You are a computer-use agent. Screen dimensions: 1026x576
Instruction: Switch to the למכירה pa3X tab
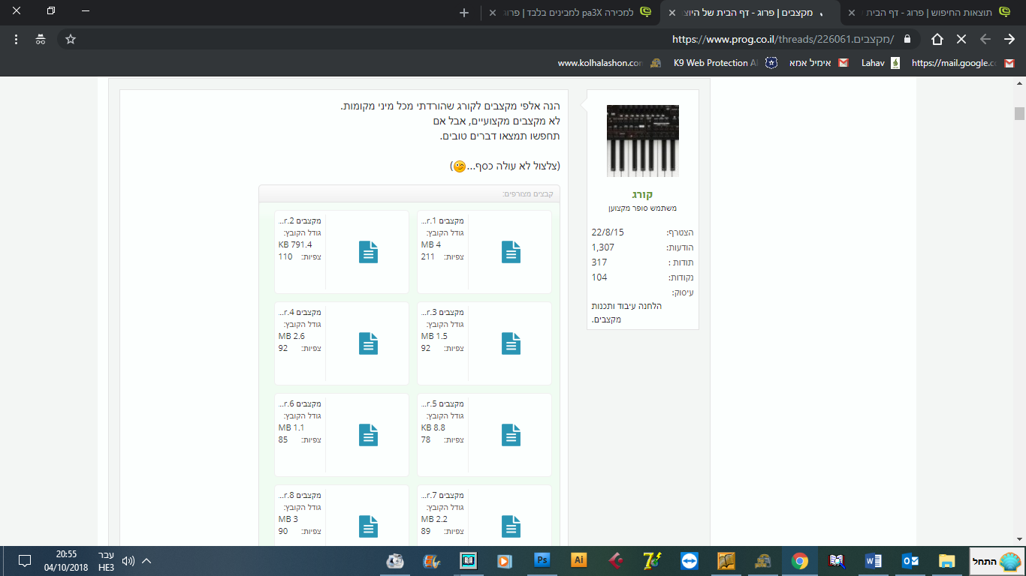(x=569, y=13)
